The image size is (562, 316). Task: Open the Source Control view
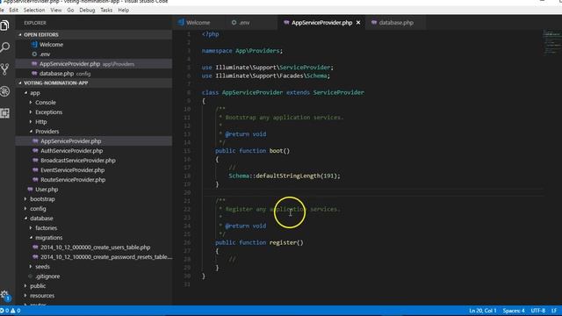coord(4,69)
